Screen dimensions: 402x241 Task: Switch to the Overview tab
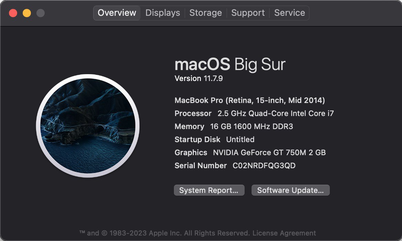(117, 13)
